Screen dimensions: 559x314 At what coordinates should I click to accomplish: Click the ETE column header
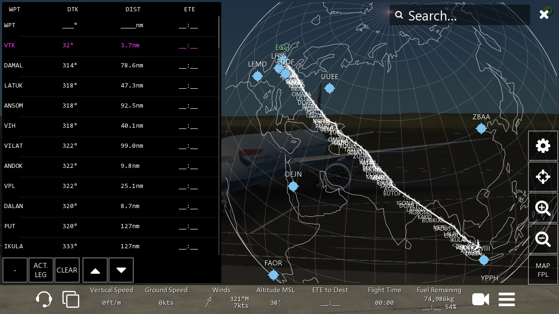pos(189,9)
